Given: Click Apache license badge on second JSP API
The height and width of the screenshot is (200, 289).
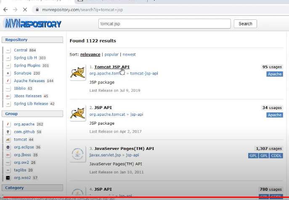Looking at the screenshot, I should click(x=275, y=115).
